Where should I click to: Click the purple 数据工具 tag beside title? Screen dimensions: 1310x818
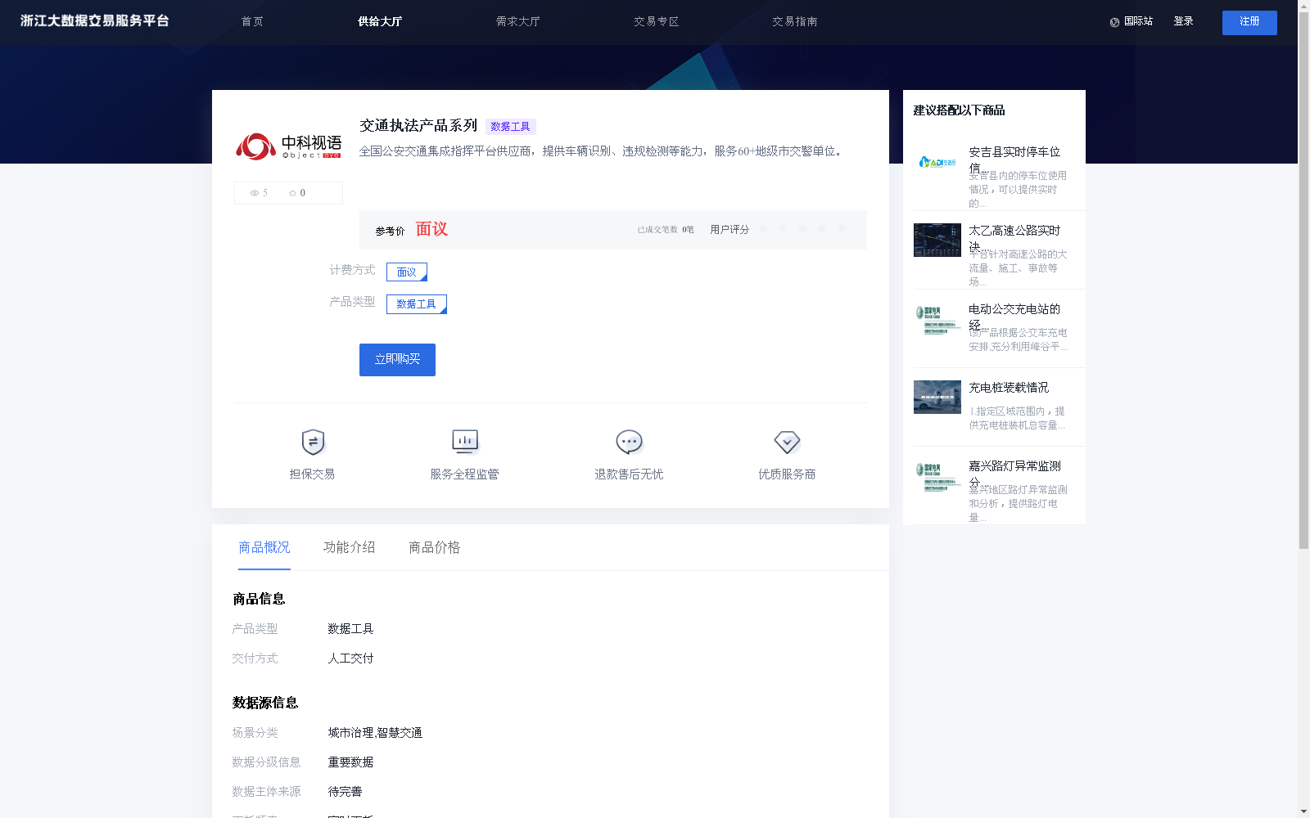click(510, 127)
